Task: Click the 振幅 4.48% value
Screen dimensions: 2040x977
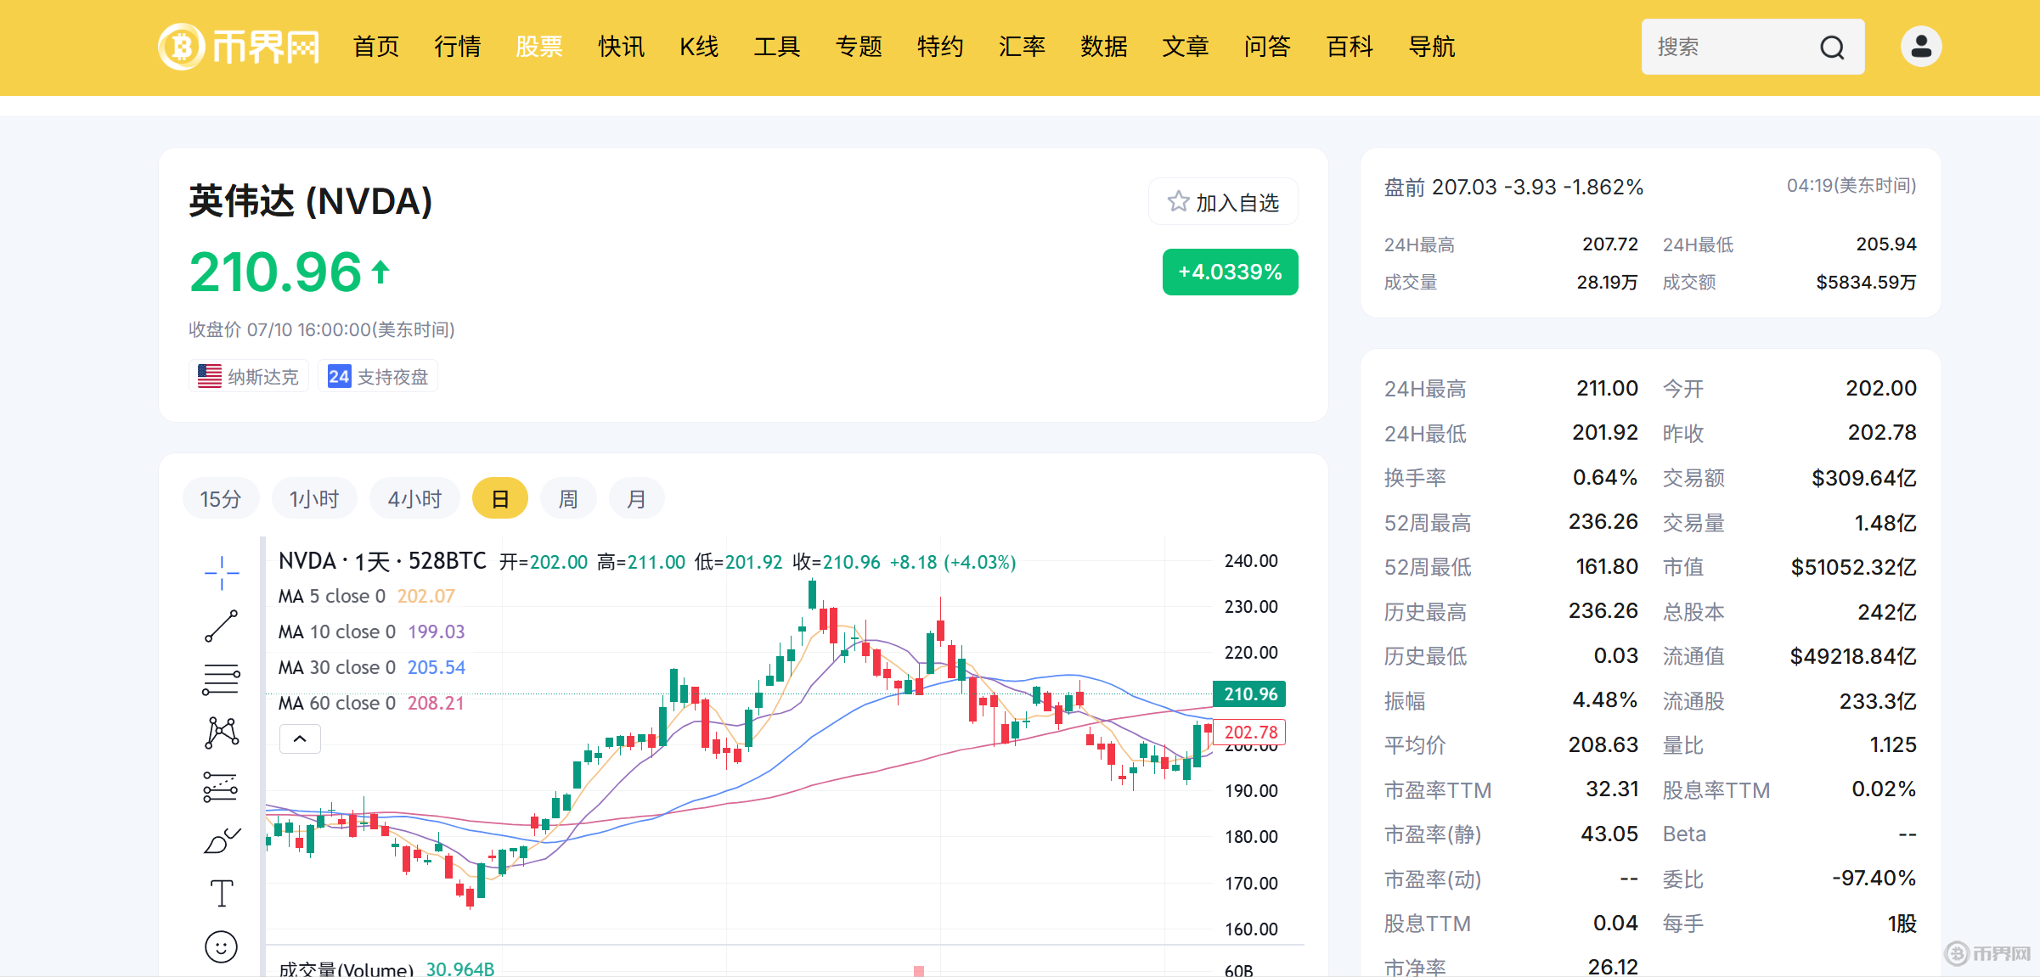Action: [x=1604, y=699]
